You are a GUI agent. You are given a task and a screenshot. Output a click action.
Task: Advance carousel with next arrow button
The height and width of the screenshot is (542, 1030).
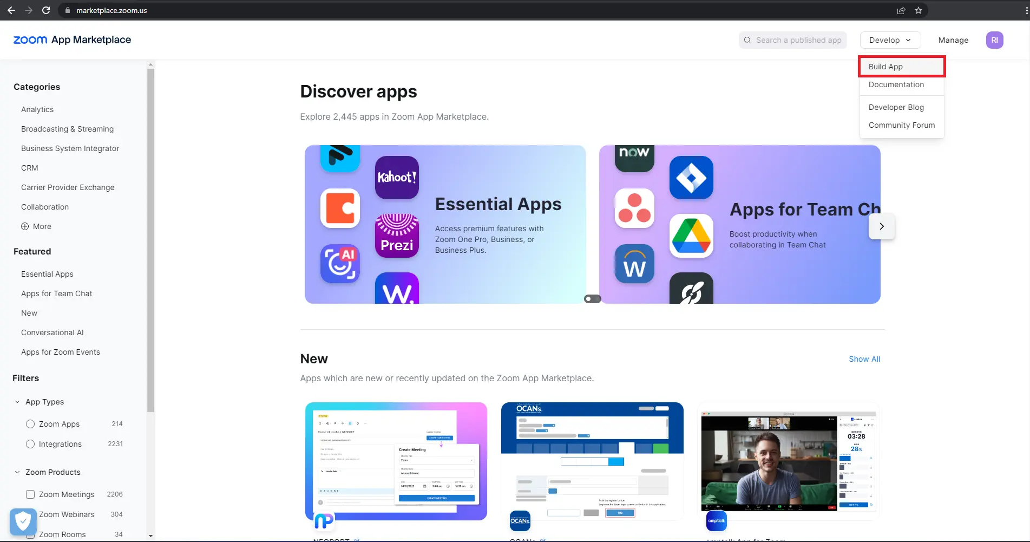[x=882, y=226]
